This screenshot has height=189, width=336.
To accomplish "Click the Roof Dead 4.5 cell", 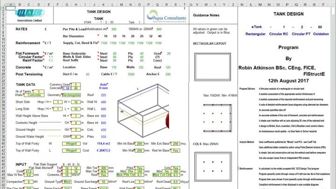I will (x=175, y=182).
